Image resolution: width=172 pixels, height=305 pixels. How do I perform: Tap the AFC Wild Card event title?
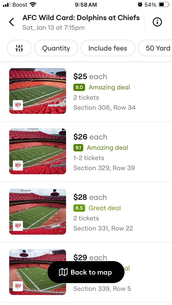[x=81, y=18]
